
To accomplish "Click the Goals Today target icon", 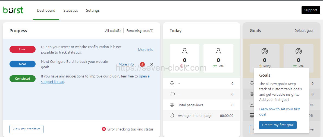I will point(264,51).
